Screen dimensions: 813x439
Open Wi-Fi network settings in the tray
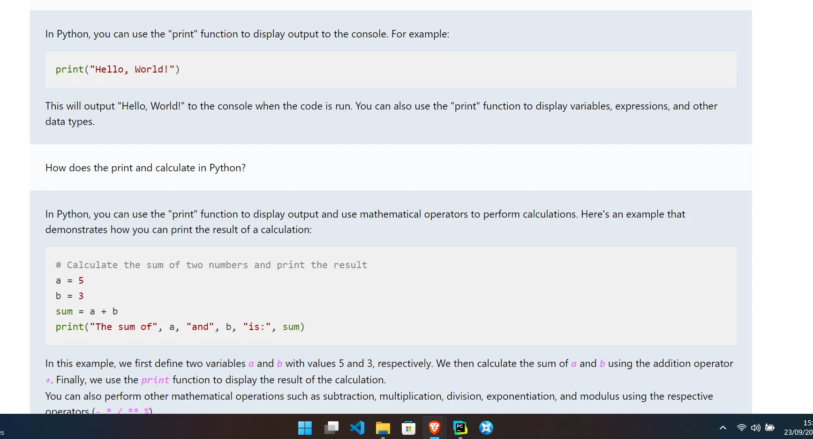[741, 428]
